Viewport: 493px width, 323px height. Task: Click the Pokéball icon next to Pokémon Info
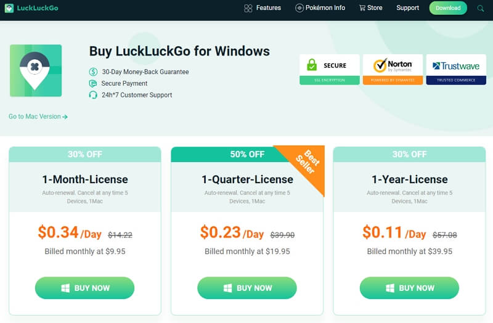click(299, 8)
